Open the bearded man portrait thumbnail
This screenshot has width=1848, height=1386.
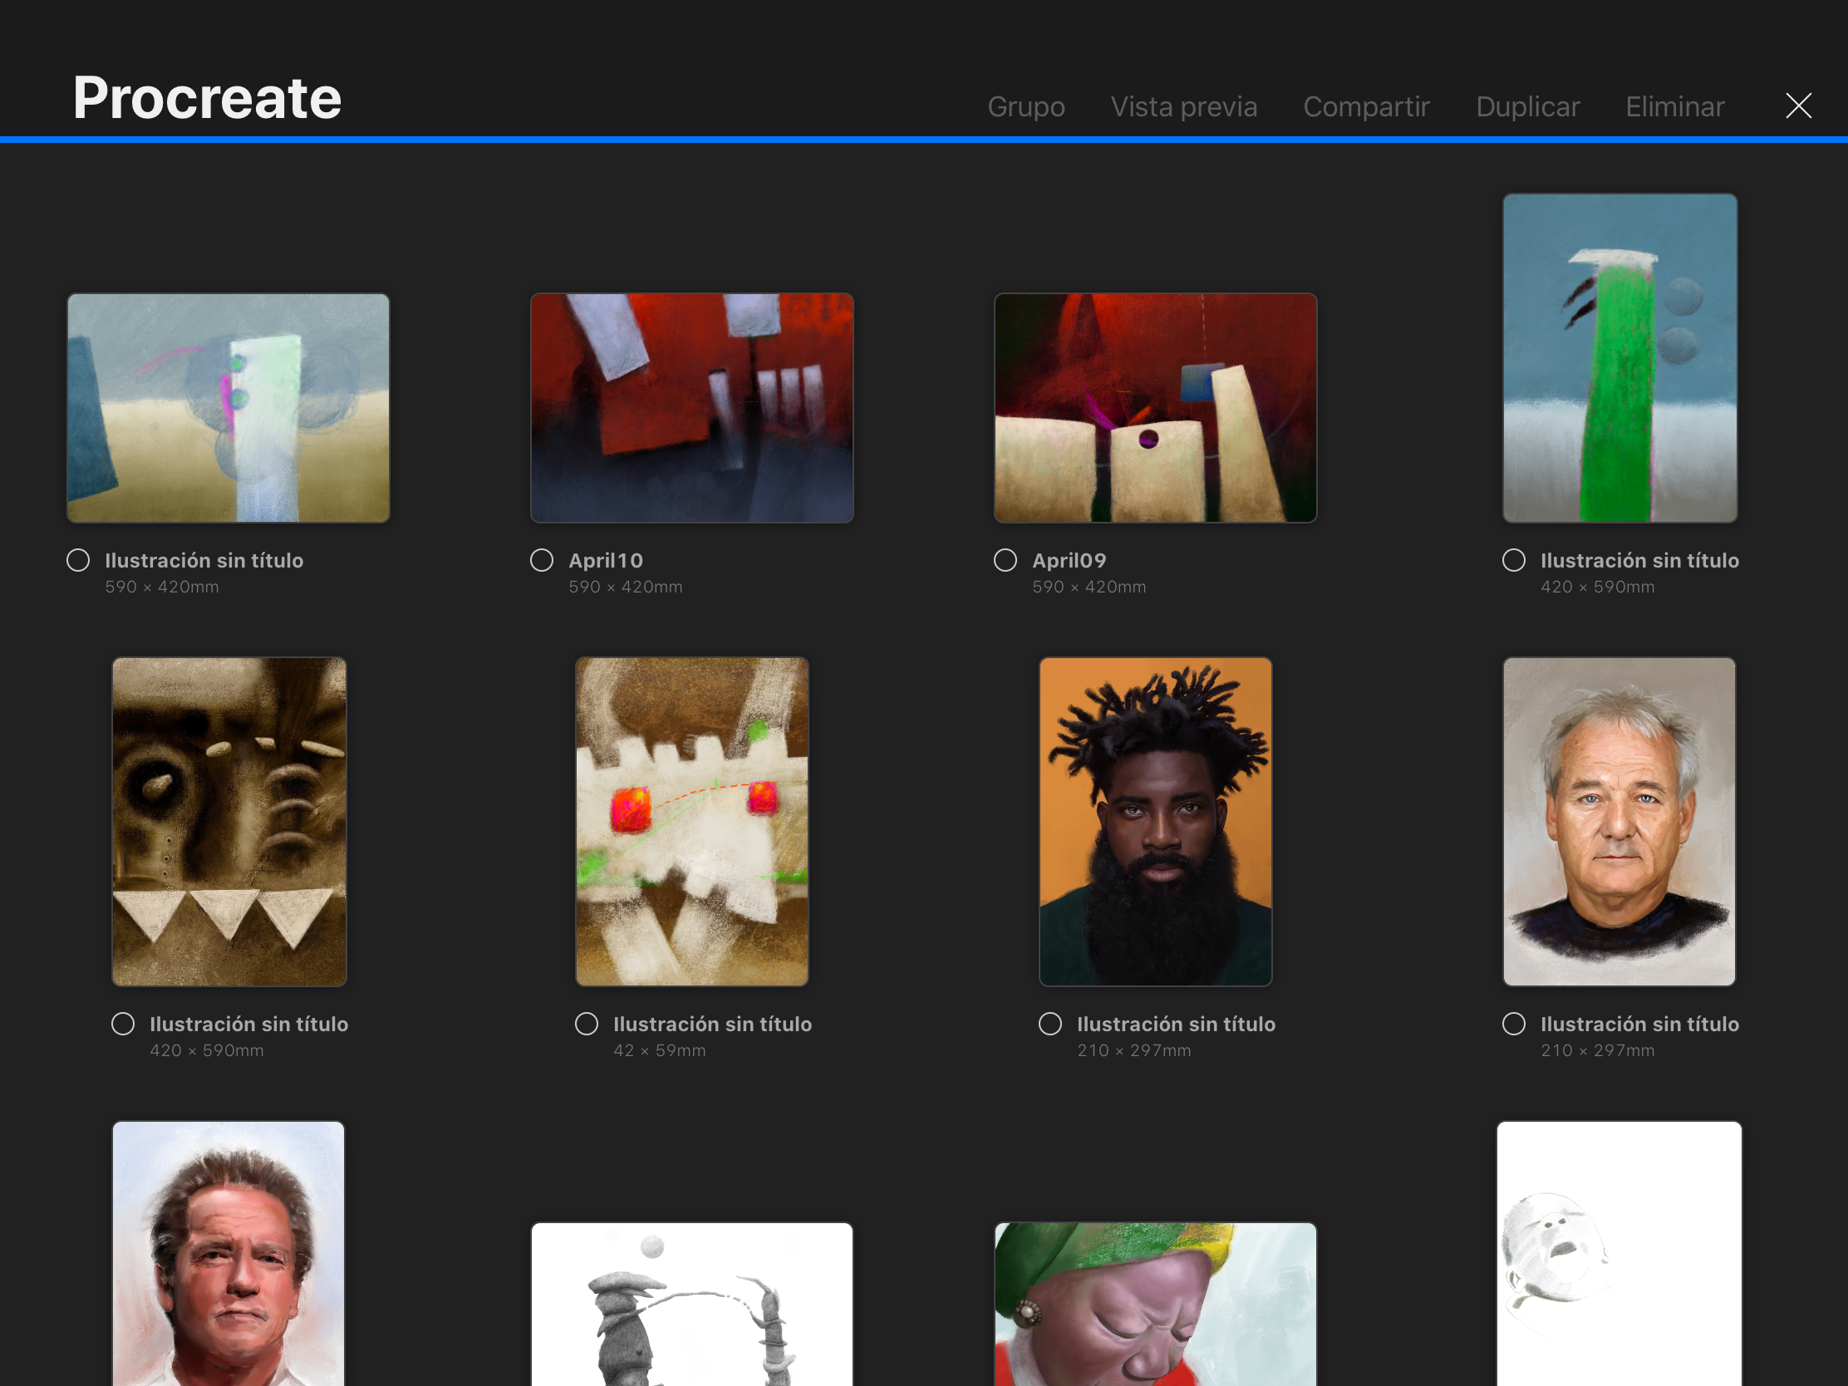click(x=1156, y=821)
